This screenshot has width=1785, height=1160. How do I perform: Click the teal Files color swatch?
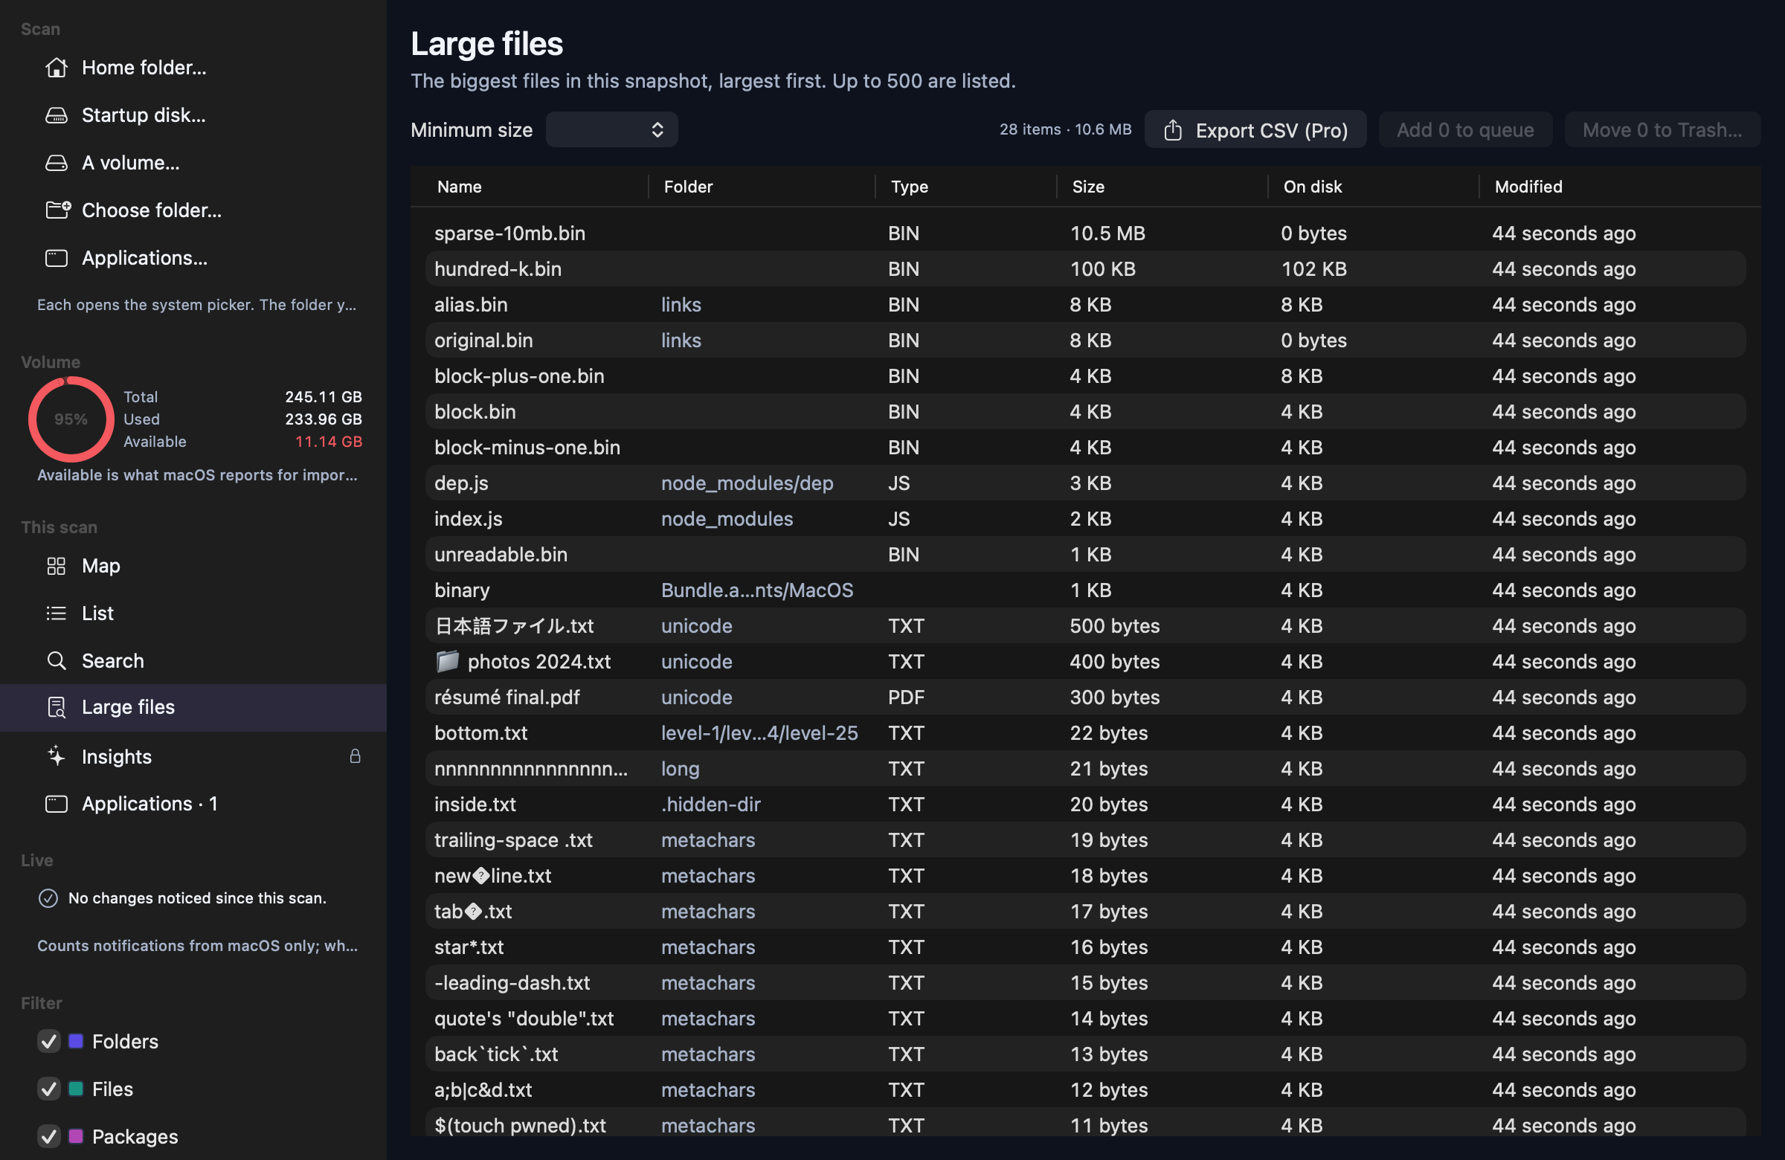(76, 1089)
